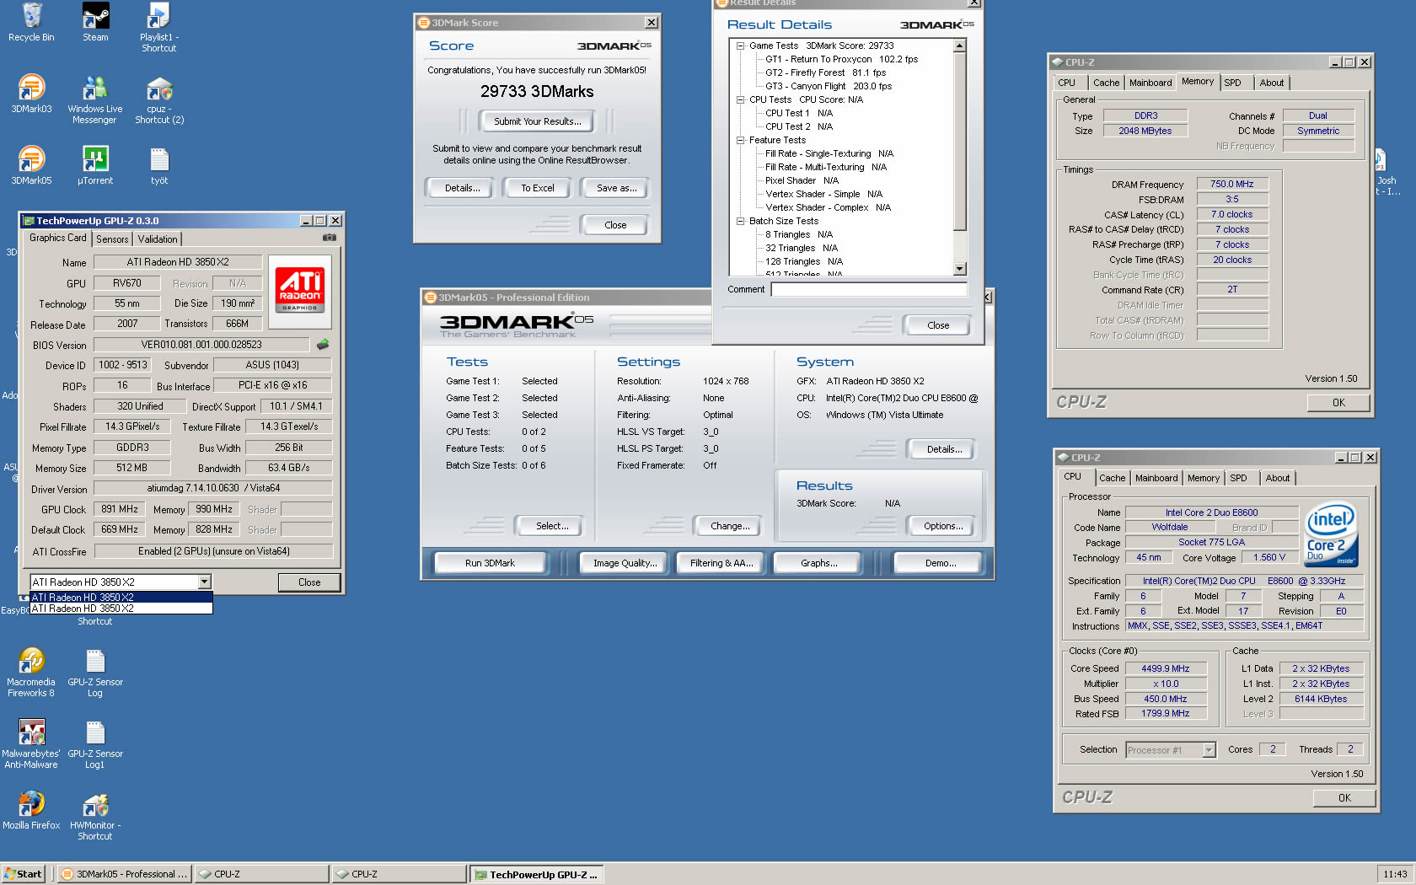Image resolution: width=1416 pixels, height=885 pixels.
Task: Click Result Details scrollbar down arrow
Action: pyautogui.click(x=959, y=269)
